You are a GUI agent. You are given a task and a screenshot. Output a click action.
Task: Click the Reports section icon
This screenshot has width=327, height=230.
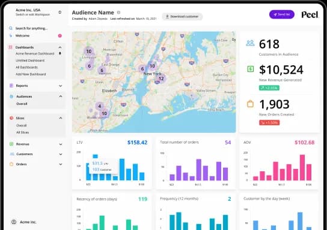(11, 86)
